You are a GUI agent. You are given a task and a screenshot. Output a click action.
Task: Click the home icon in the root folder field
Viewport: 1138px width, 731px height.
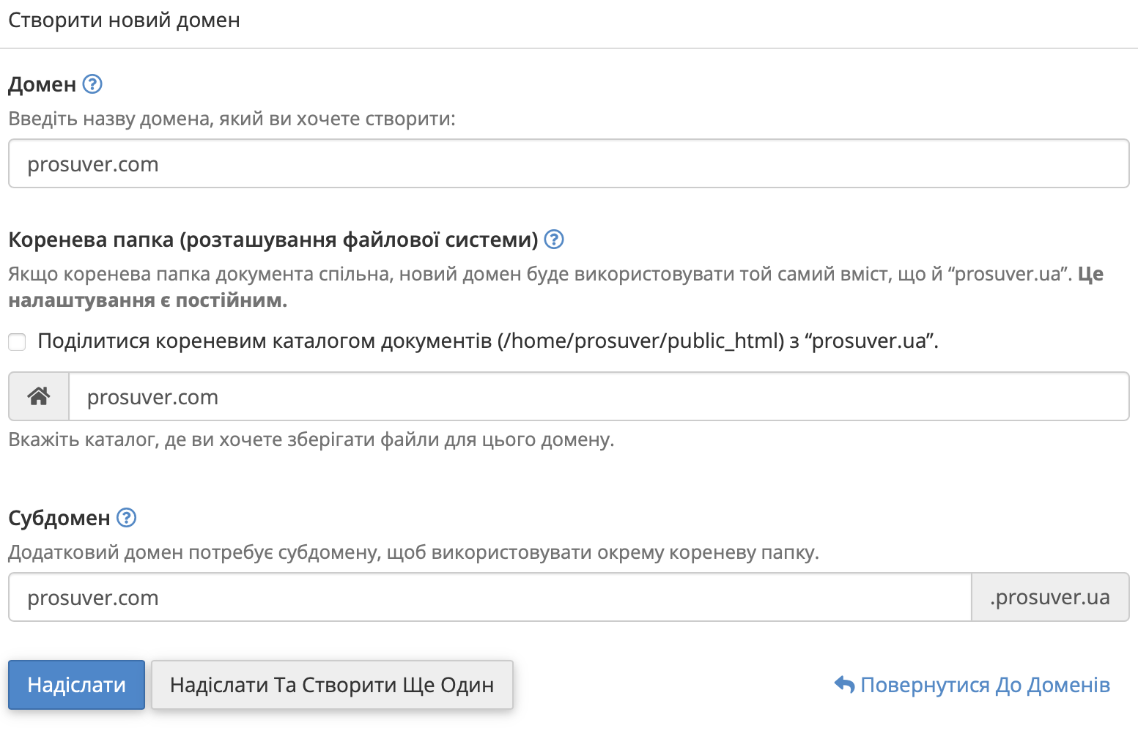(38, 396)
